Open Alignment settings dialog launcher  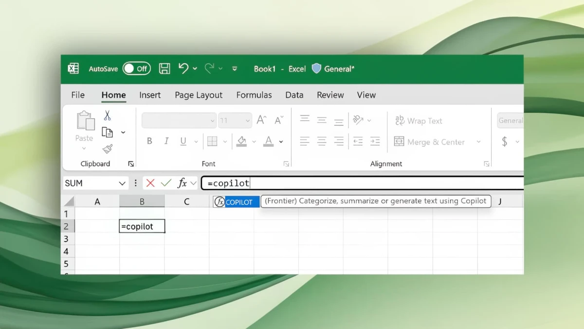point(487,164)
